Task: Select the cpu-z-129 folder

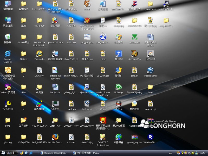Action: click(40, 20)
